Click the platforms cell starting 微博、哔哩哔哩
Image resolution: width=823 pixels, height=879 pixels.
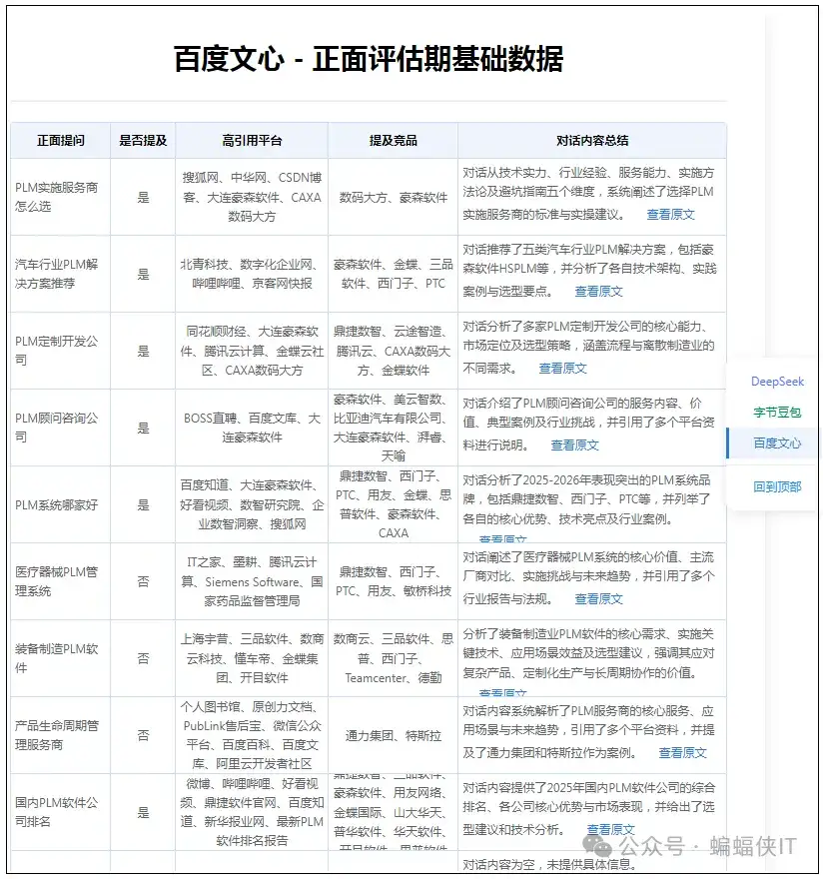point(252,812)
